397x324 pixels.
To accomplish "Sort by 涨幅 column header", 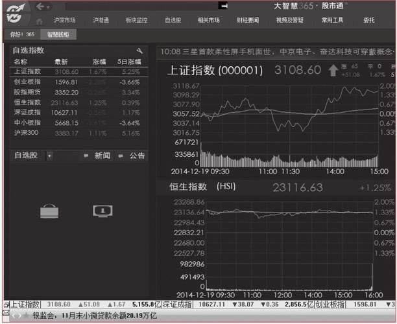I will click(x=99, y=62).
